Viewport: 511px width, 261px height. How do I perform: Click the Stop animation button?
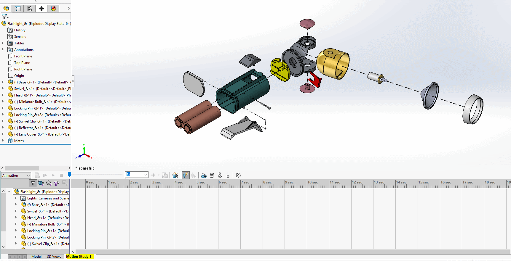[61, 175]
